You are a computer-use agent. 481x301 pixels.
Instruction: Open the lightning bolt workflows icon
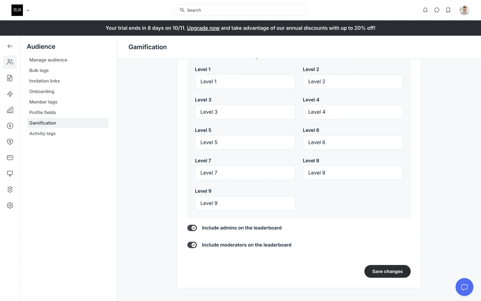point(10,94)
